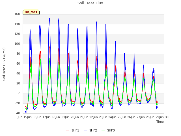This screenshot has width=181, height=136.
Task: Click the BA_met annotation label
Action: click(x=31, y=12)
